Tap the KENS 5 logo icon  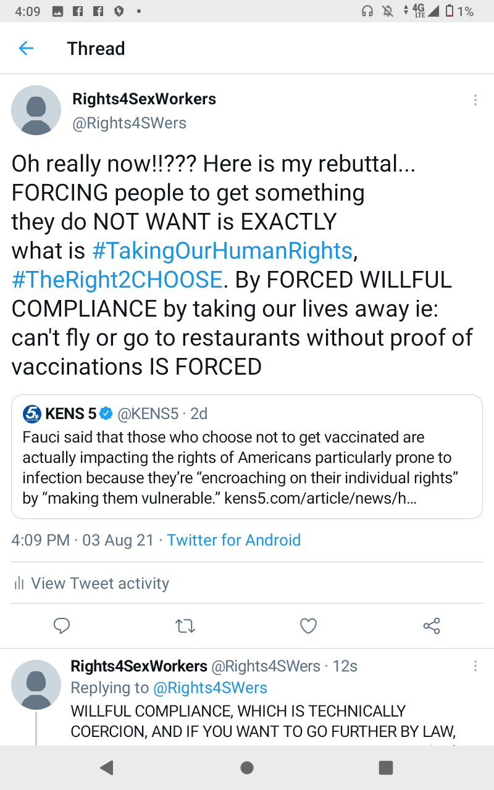pos(32,413)
